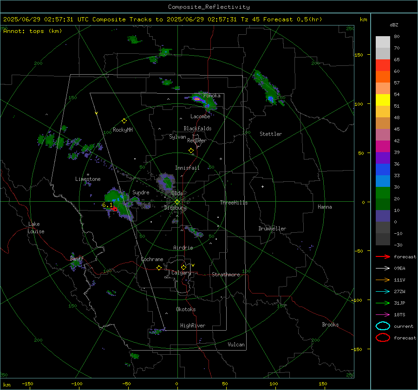Click the strong storm cell west of Ponoka
The width and height of the screenshot is (418, 390).
pyautogui.click(x=197, y=99)
